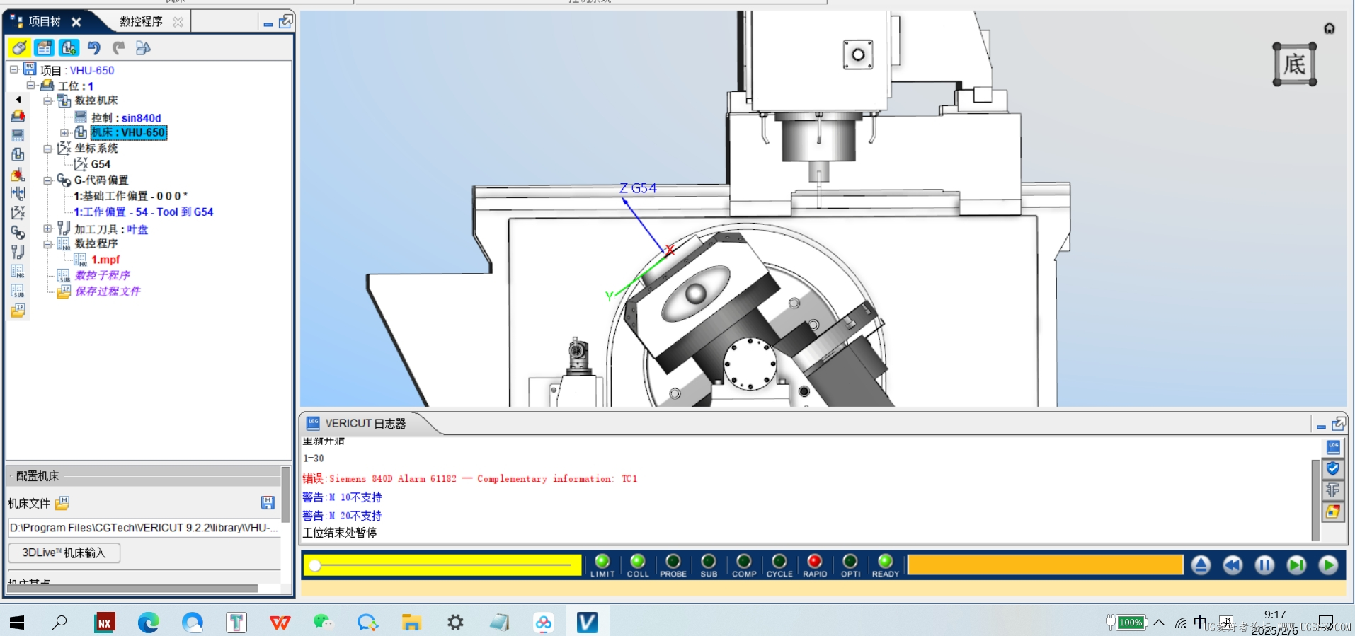This screenshot has width=1355, height=636.
Task: Click the rewind NC program button
Action: [x=1233, y=565]
